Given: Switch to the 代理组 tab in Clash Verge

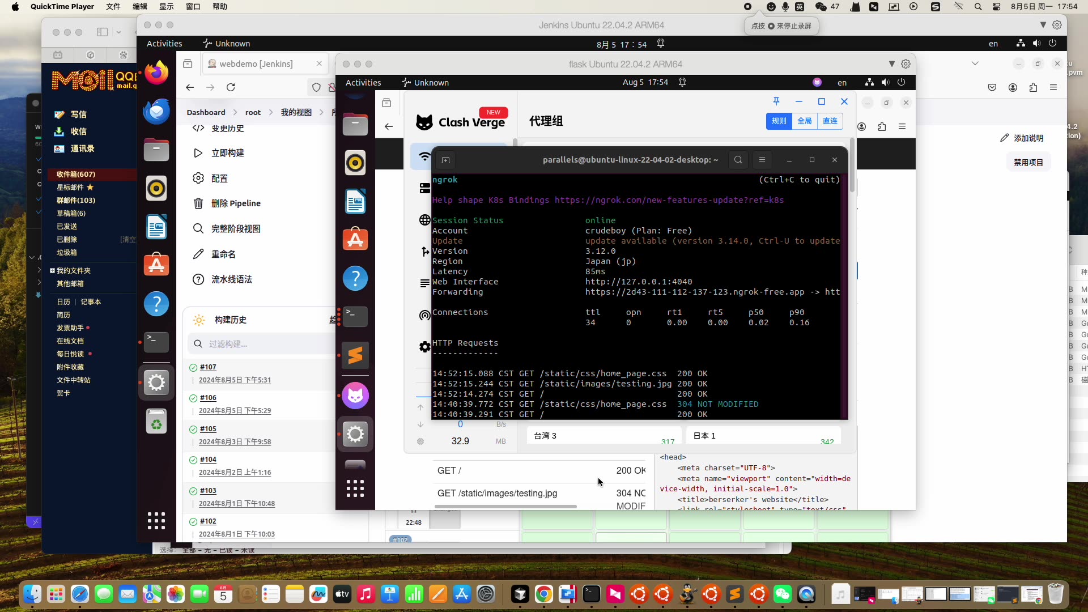Looking at the screenshot, I should click(x=546, y=121).
